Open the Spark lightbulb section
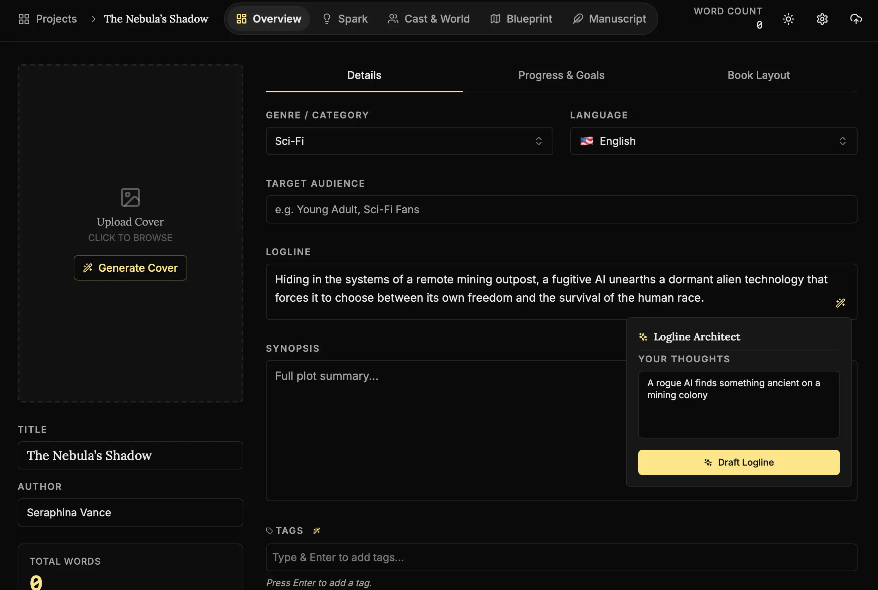The image size is (878, 590). point(345,19)
